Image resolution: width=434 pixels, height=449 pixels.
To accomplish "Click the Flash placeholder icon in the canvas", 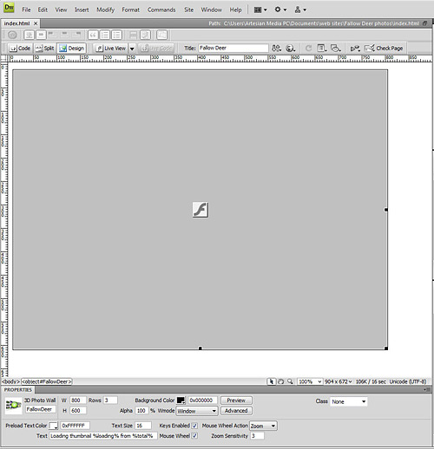I will click(201, 210).
